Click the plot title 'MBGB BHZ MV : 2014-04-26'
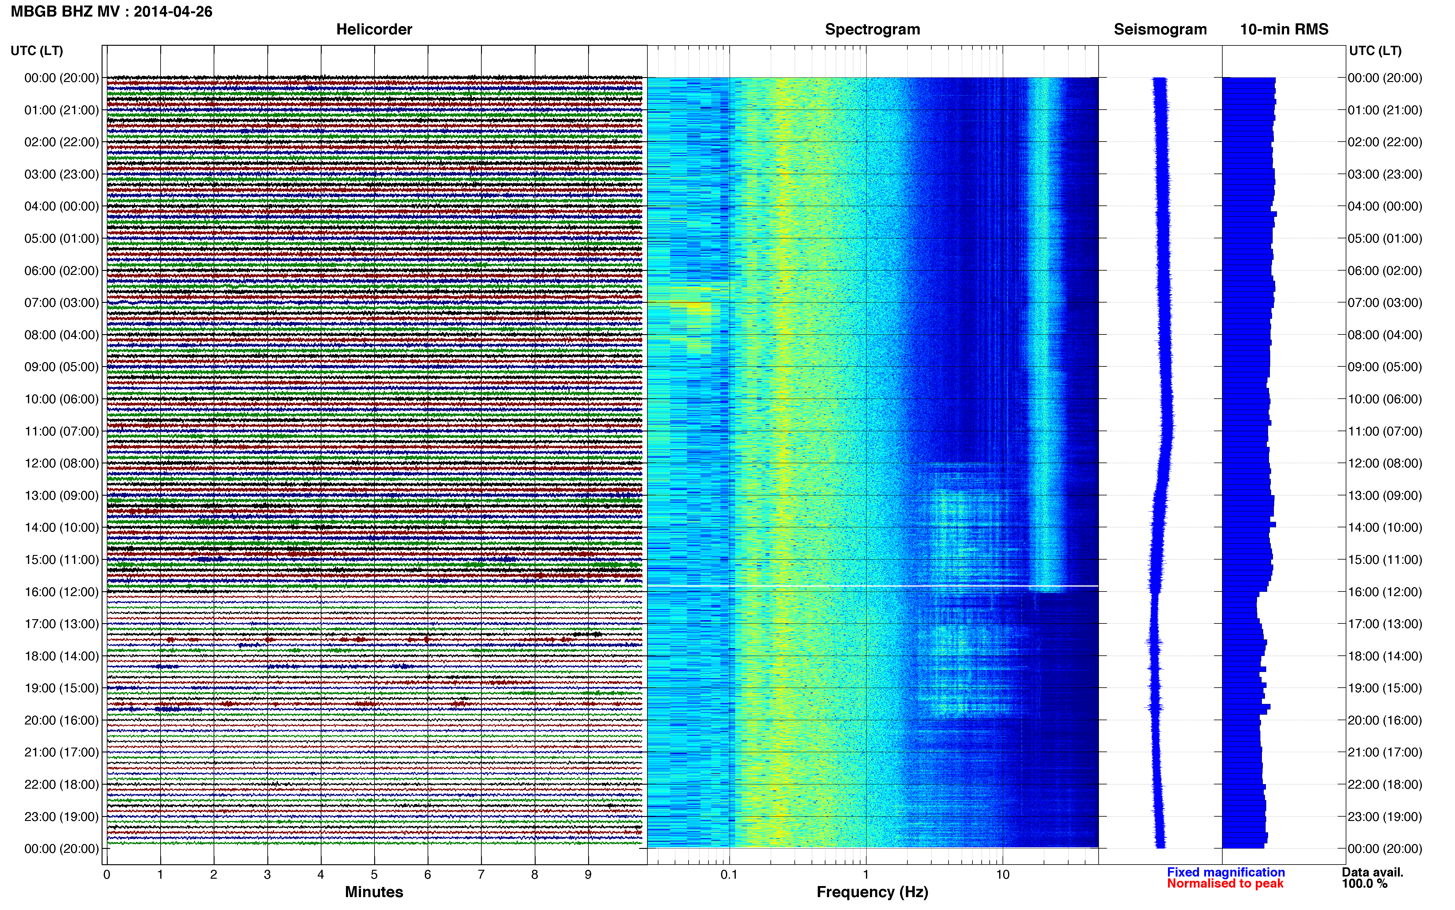 pos(111,11)
